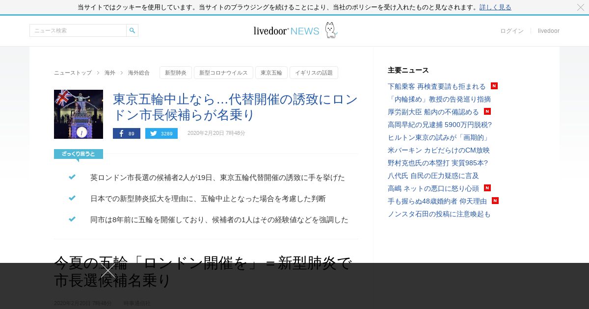This screenshot has width=589, height=309.
Task: Click summary line 同市は8年前に五輪を開催
Action: tap(219, 220)
